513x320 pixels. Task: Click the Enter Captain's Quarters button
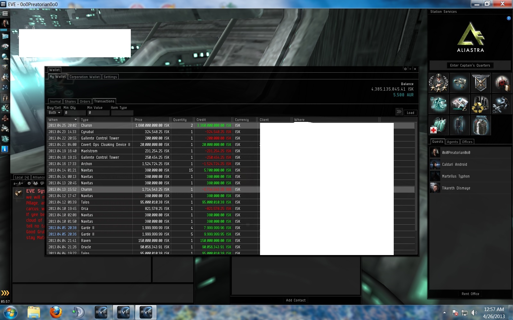pos(470,65)
